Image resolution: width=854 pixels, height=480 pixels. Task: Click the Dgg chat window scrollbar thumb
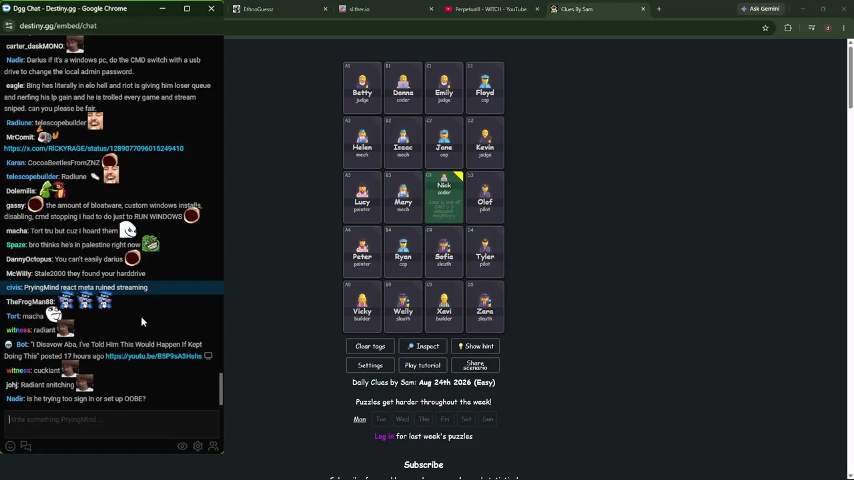(221, 389)
